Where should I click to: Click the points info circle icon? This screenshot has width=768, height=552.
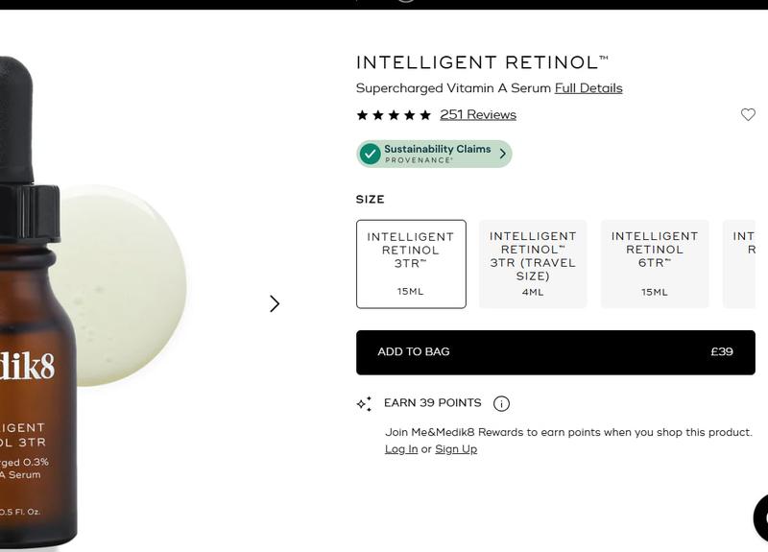tap(501, 403)
